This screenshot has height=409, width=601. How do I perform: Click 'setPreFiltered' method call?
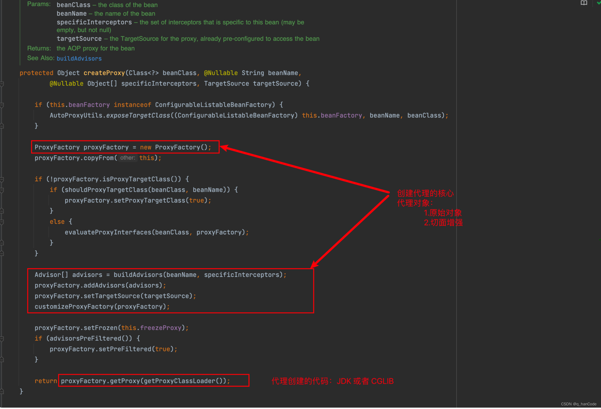coord(125,349)
